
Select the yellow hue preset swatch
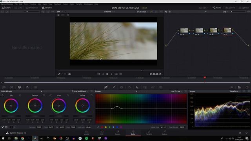point(106,127)
